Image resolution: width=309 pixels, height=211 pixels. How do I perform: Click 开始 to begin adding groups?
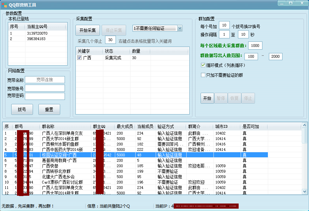click(x=207, y=98)
